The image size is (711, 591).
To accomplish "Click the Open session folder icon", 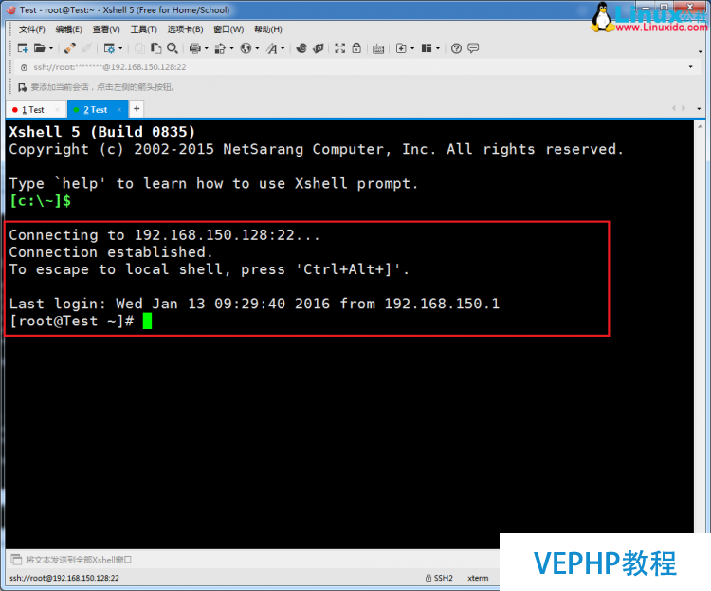I will point(40,48).
